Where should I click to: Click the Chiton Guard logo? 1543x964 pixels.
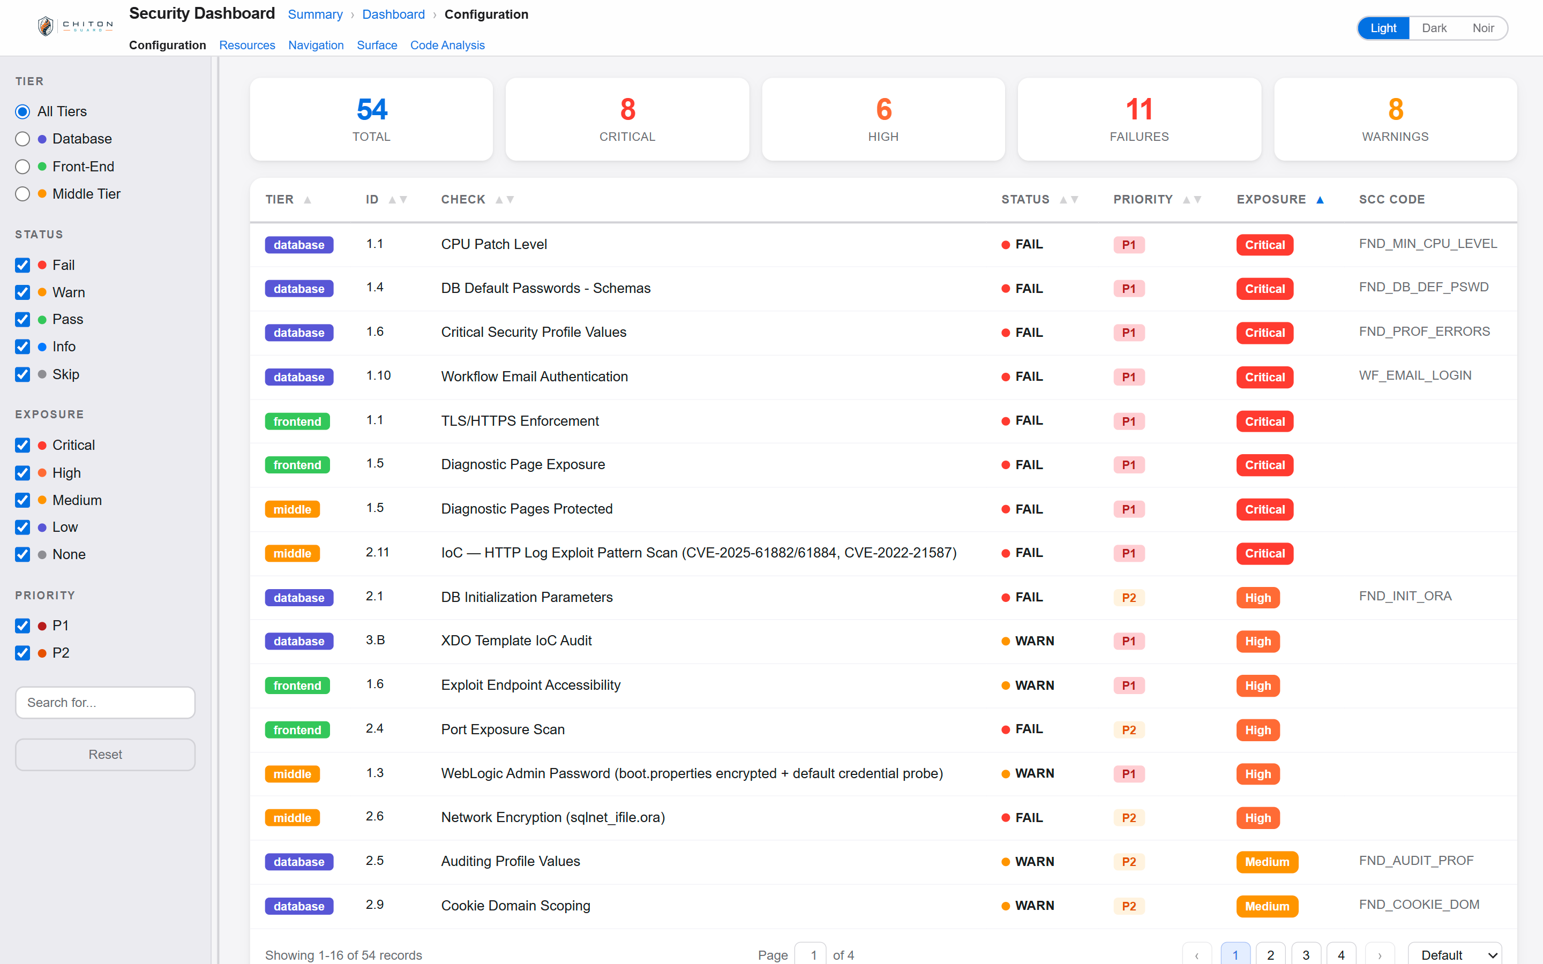(x=75, y=26)
